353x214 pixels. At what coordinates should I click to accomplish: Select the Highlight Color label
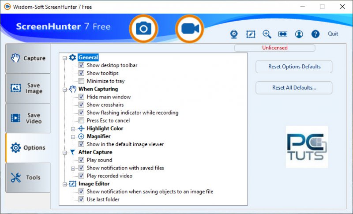105,128
